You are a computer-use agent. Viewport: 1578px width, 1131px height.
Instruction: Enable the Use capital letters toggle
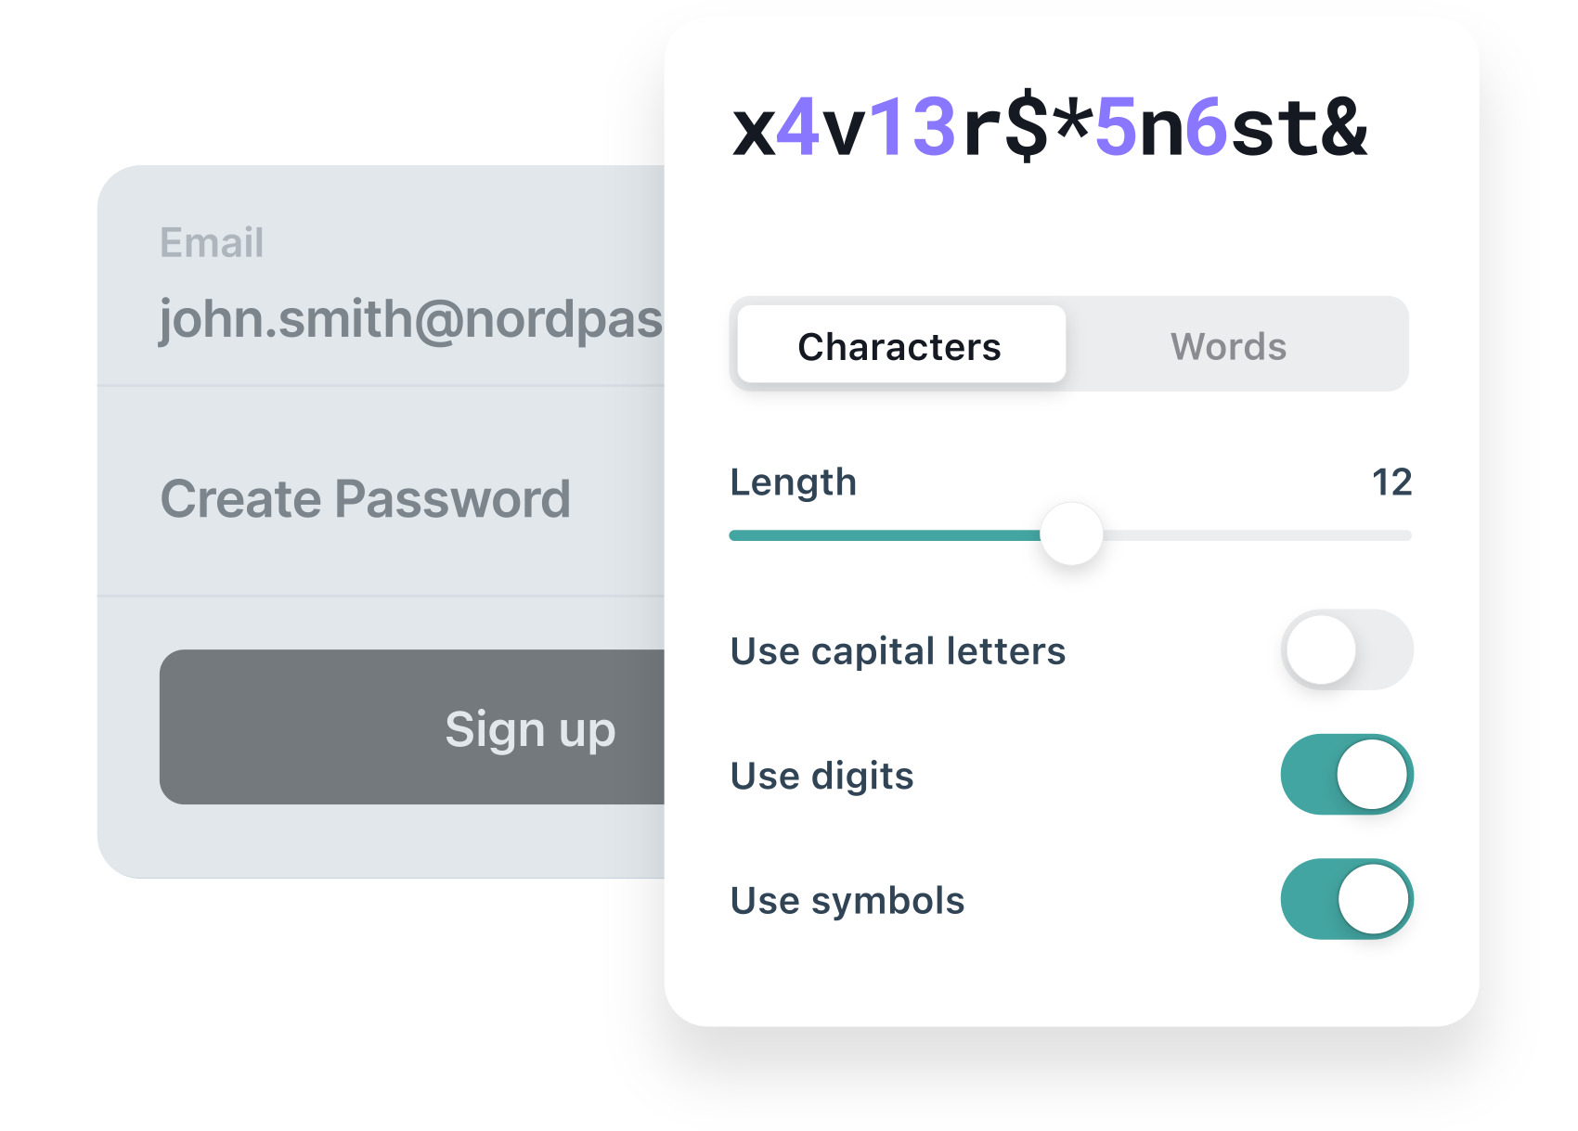coord(1346,649)
